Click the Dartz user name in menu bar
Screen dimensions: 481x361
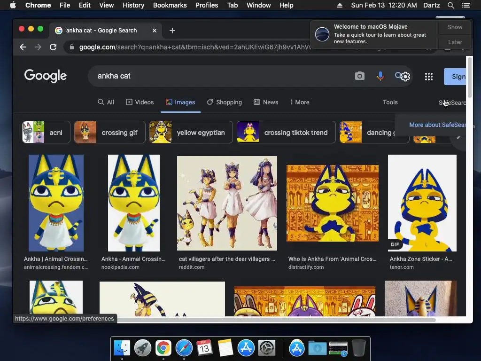click(x=431, y=5)
